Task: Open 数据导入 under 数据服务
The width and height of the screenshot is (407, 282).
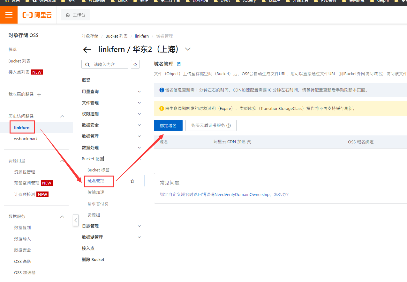Action: [x=22, y=239]
